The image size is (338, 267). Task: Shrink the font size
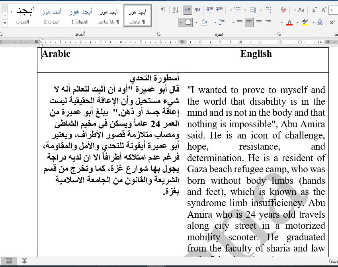pyautogui.click(x=314, y=10)
